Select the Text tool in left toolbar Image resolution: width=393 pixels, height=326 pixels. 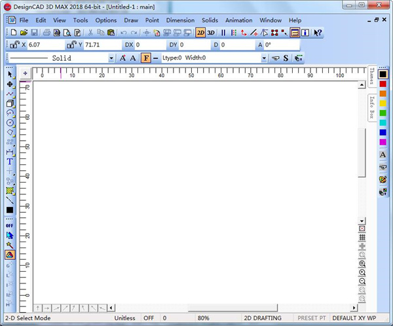pos(10,161)
